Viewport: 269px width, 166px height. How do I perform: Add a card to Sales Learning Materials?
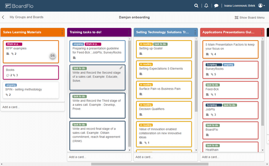pos(11,107)
